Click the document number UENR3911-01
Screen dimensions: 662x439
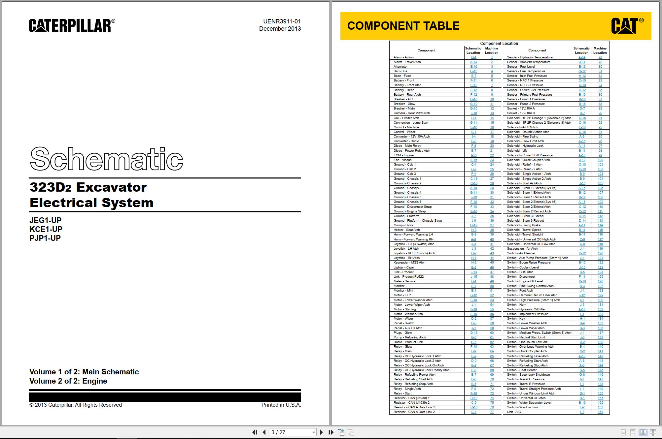point(282,21)
